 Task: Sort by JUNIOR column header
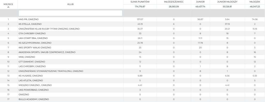(200, 2)
